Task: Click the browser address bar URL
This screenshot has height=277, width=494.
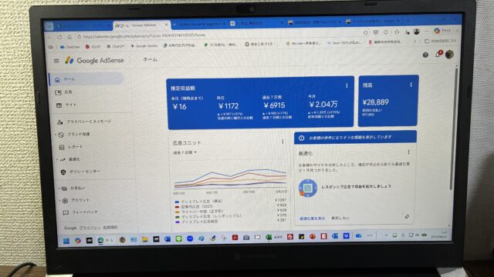Action: [x=144, y=36]
